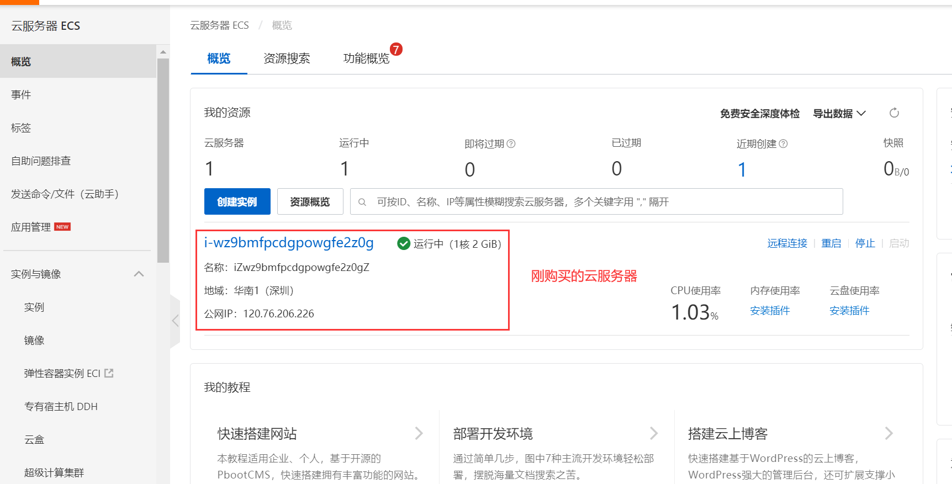Open the 部署开发环境 tutorial arrow
952x484 pixels.
654,433
